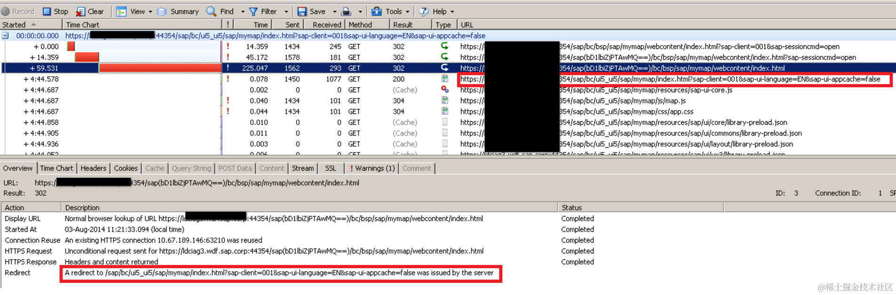896x295 pixels.
Task: Click the type icon for the app.css request
Action: coord(445,111)
